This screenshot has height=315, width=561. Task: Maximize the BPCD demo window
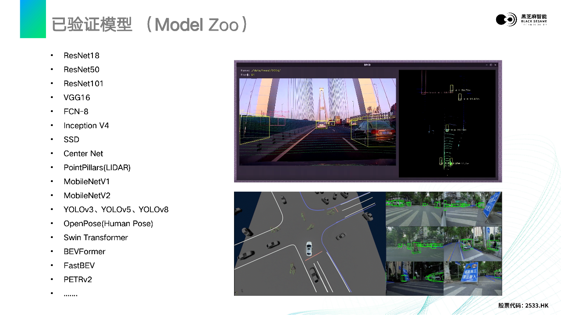pos(491,65)
